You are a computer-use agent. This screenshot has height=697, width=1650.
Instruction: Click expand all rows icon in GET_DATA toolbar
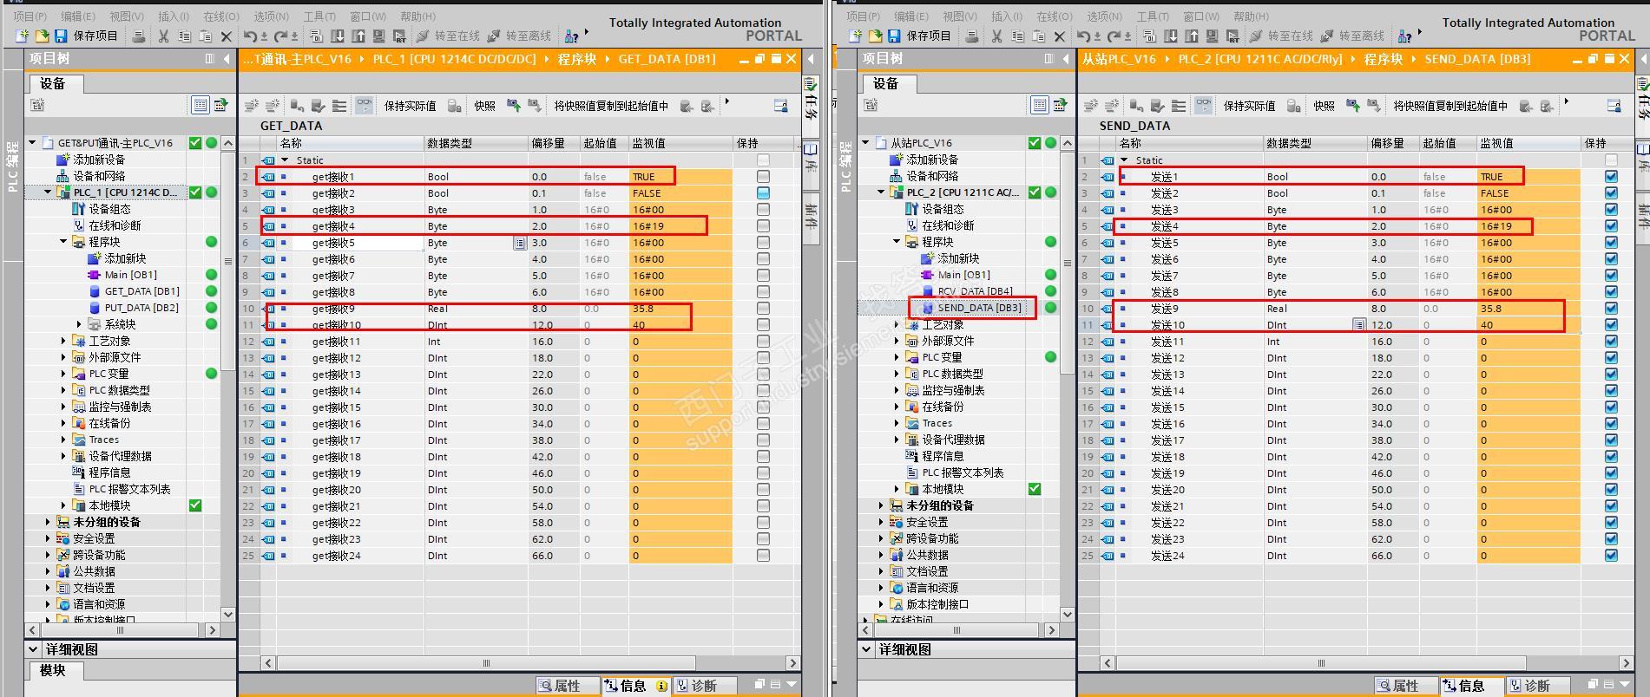pos(339,106)
